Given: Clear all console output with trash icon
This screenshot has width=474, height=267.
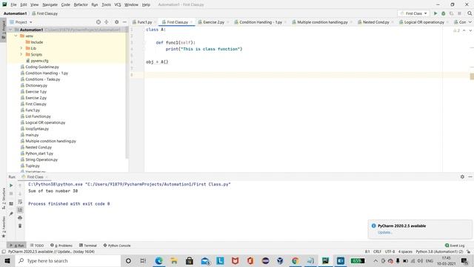Looking at the screenshot, I should click(20, 225).
